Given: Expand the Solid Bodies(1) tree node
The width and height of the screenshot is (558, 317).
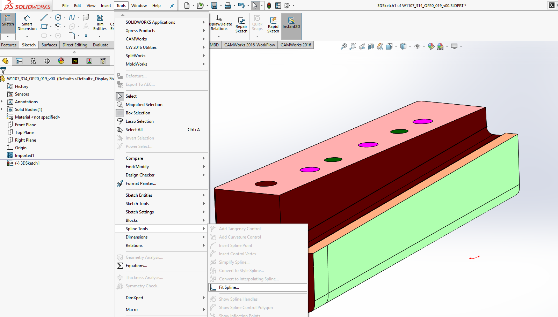Looking at the screenshot, I should pyautogui.click(x=2, y=110).
